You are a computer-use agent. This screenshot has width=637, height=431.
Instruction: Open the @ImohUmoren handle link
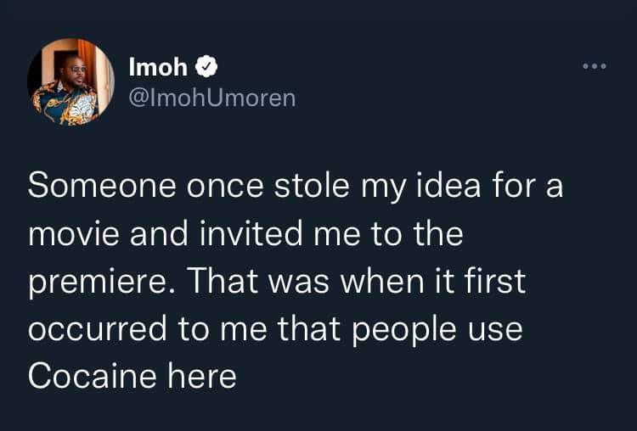(211, 98)
